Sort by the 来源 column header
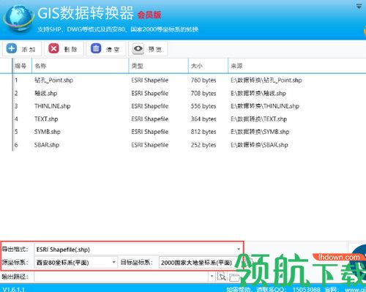Screen dimensions: 366x292 297,66
